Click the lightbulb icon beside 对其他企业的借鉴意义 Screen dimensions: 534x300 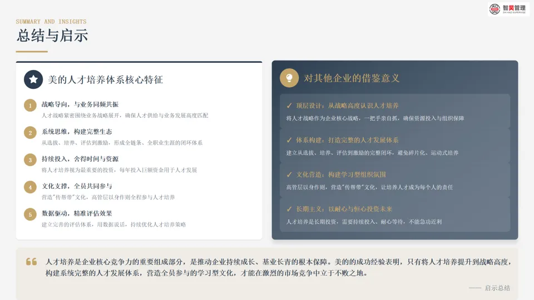[289, 78]
